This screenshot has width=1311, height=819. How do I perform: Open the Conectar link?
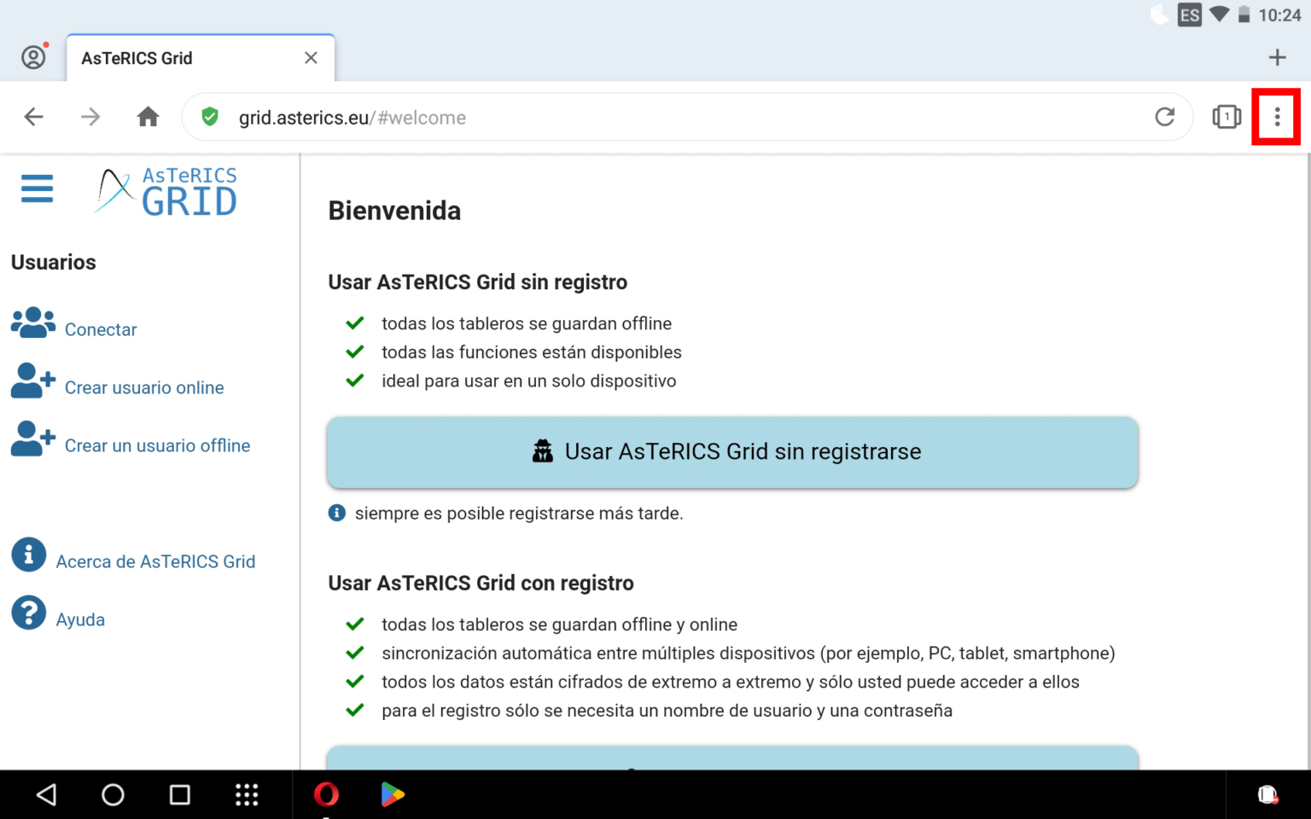(x=101, y=329)
